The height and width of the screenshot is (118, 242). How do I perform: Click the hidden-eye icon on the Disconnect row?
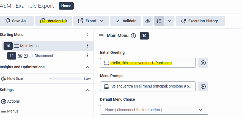[x=20, y=56]
